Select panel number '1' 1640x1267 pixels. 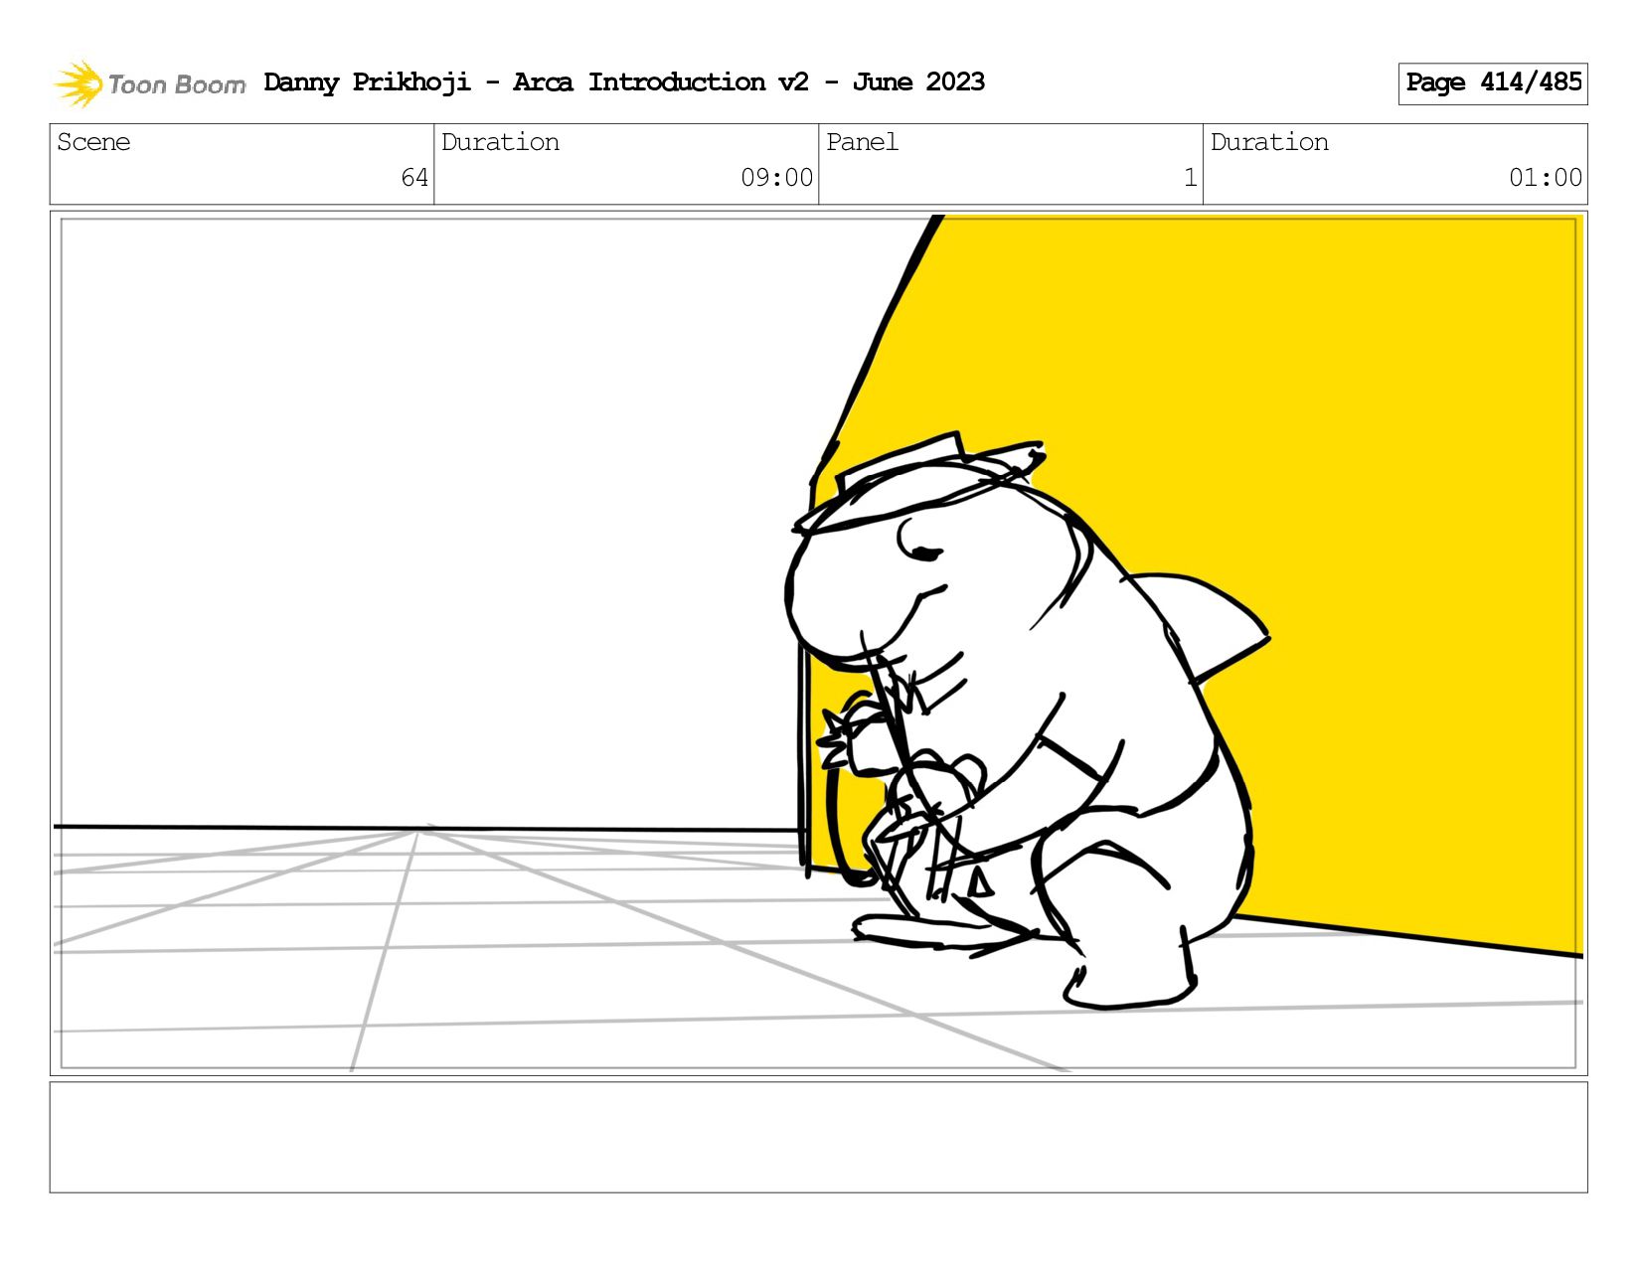(1190, 178)
